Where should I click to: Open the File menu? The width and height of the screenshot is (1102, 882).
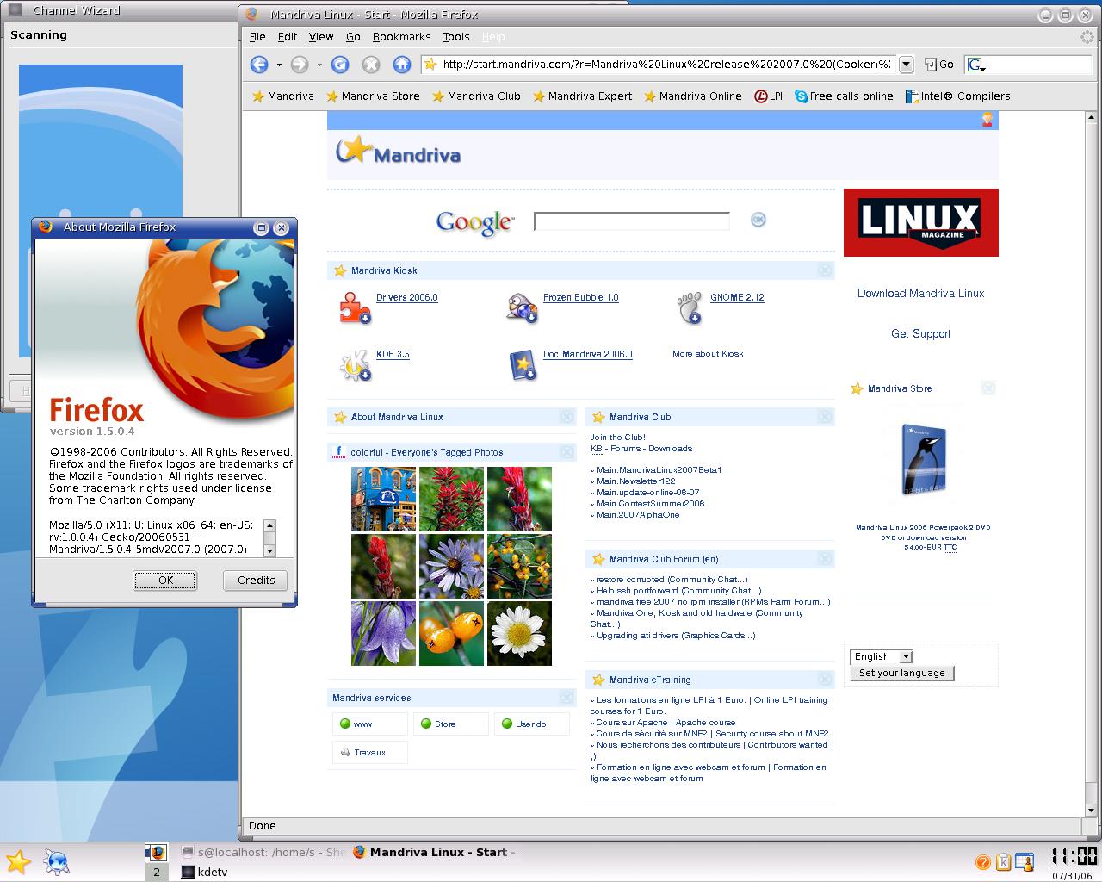257,37
